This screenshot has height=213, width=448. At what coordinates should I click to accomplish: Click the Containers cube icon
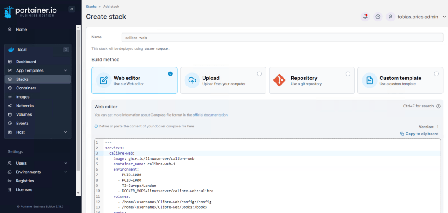[x=10, y=88]
